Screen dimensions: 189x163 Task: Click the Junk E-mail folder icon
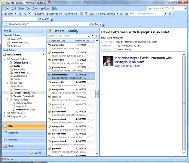point(11,73)
